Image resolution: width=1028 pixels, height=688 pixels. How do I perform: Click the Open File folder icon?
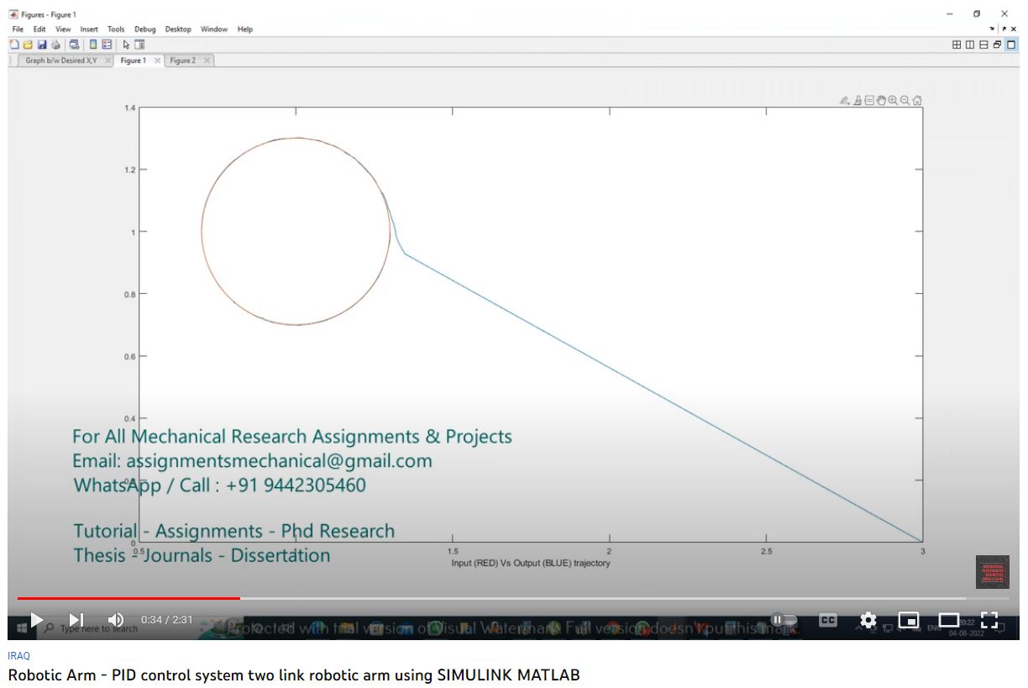[x=27, y=45]
